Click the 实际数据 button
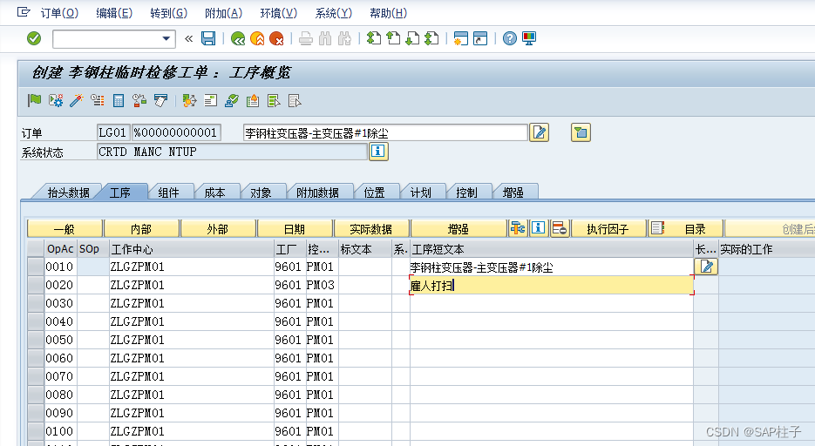This screenshot has height=446, width=815. click(371, 228)
